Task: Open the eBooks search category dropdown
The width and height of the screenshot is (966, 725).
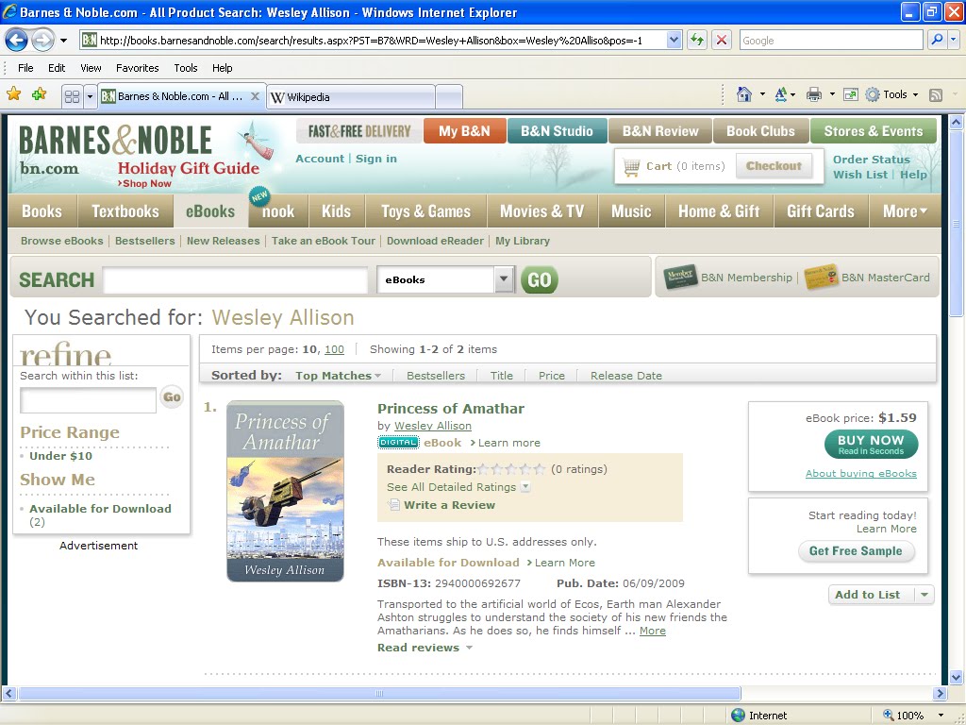Action: [504, 279]
